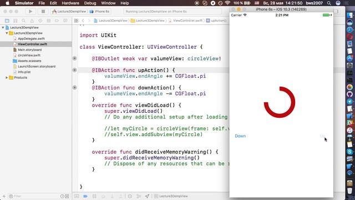Run the project with the Play button

pyautogui.click(x=31, y=11)
